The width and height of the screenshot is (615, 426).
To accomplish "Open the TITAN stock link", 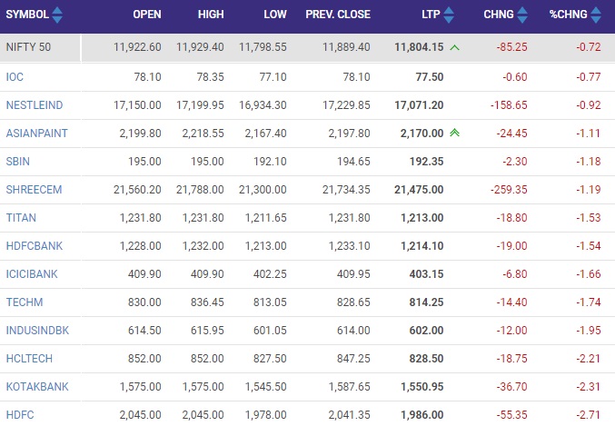I will point(21,218).
